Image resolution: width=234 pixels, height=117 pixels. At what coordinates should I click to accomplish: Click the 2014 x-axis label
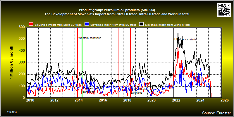tap(78, 100)
